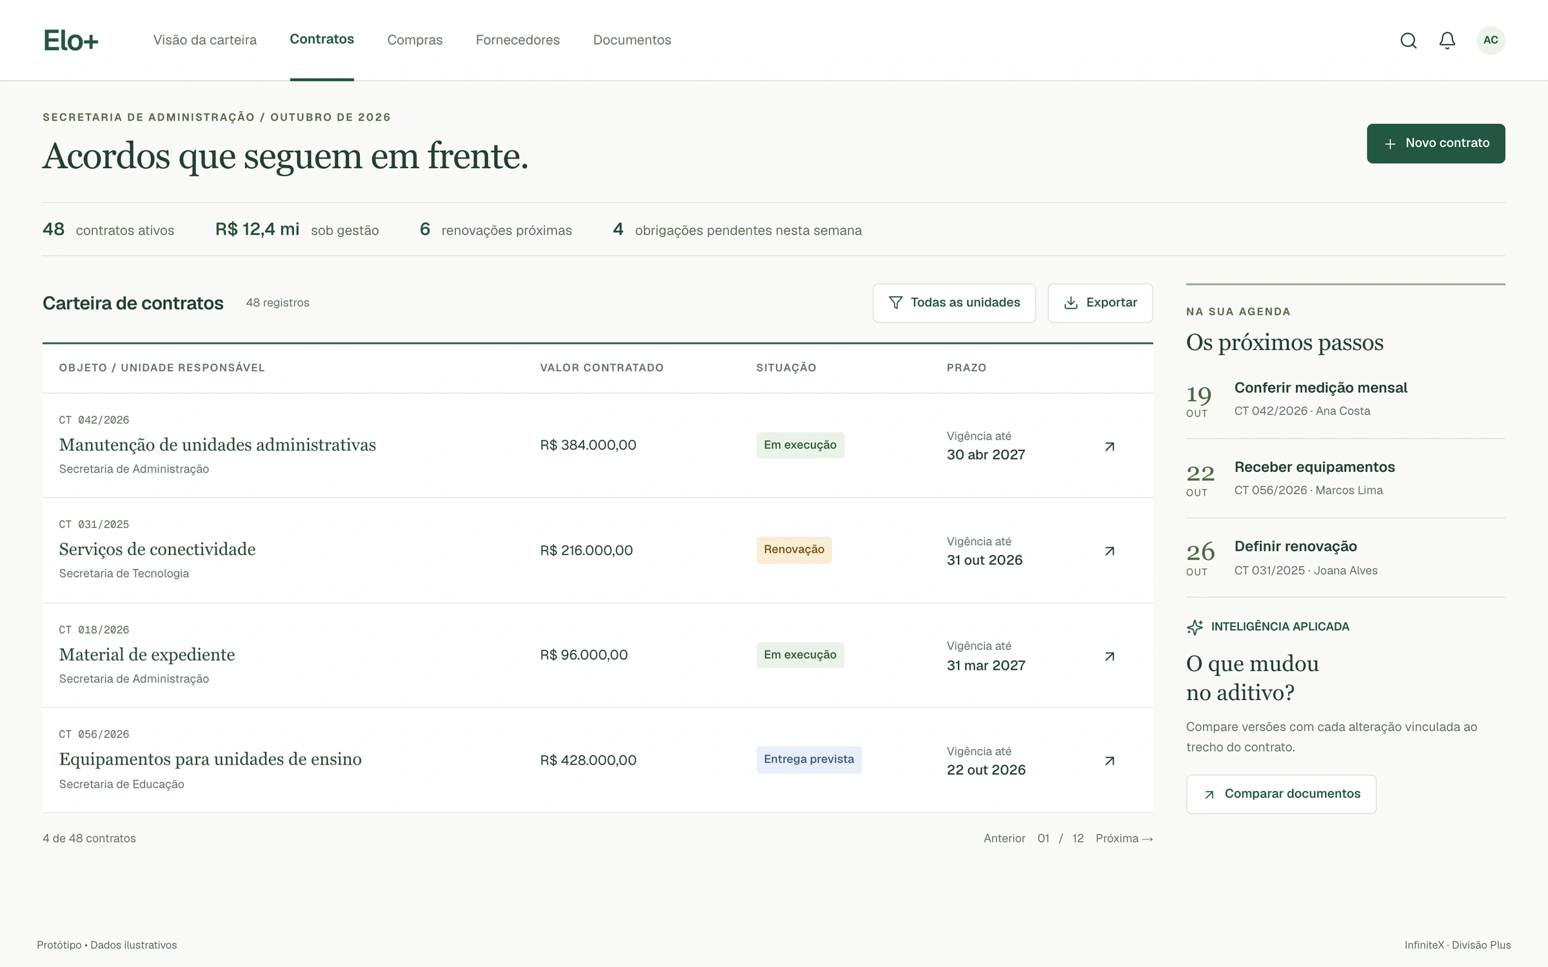The width and height of the screenshot is (1548, 967).
Task: Click contract title Equipamentos para unidades de ensino
Action: pos(210,759)
